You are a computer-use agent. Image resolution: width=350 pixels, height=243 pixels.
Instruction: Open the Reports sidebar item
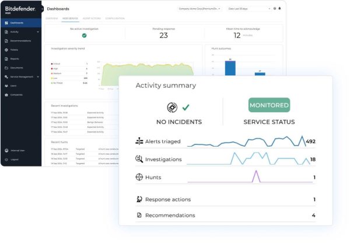click(x=15, y=58)
